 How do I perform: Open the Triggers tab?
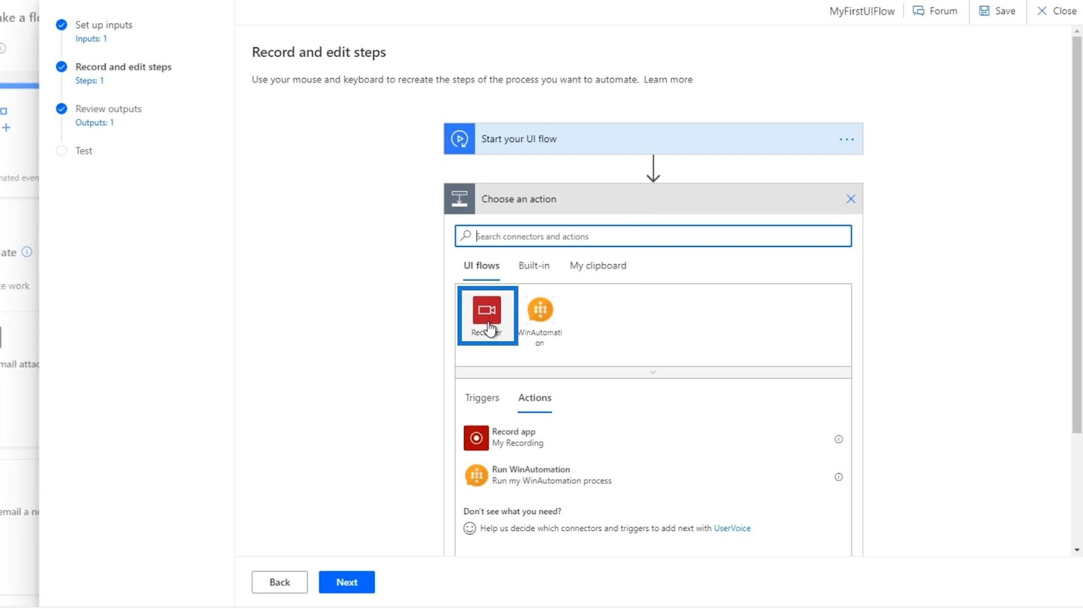[482, 398]
